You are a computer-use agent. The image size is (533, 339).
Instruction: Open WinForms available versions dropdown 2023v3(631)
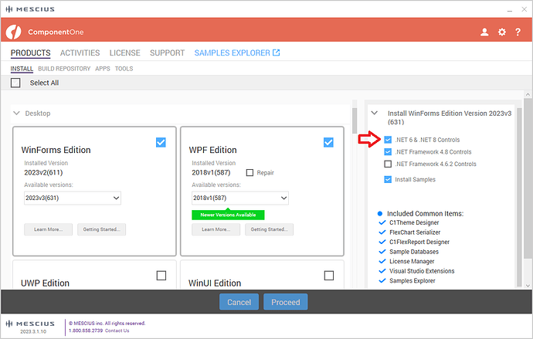coord(73,198)
